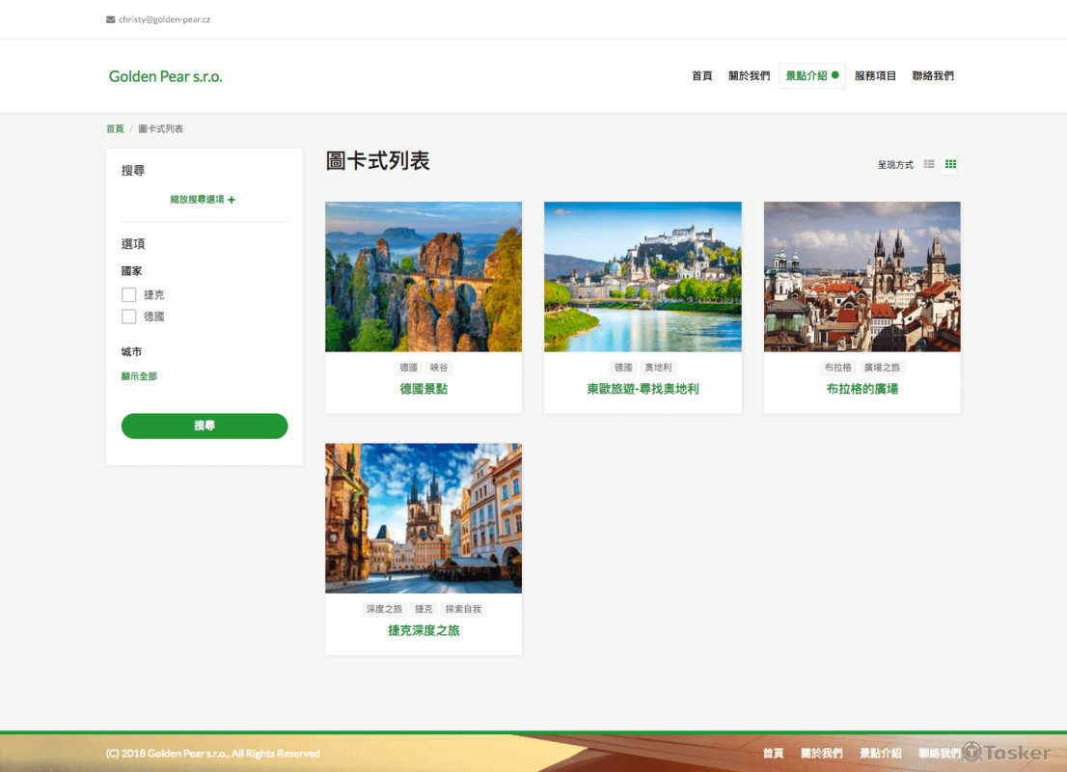Switch to list view layout icon
1067x772 pixels.
click(x=929, y=164)
